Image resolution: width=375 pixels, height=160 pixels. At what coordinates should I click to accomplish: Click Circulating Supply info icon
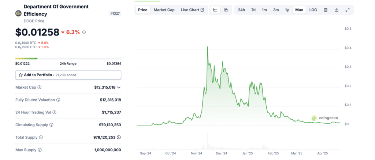pyautogui.click(x=51, y=125)
